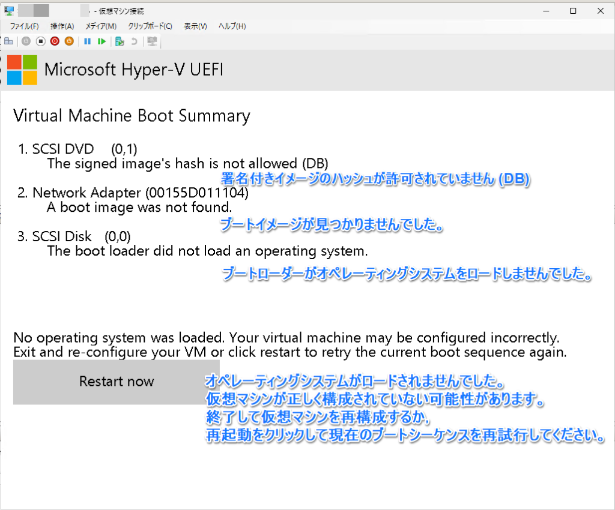This screenshot has width=615, height=510.
Task: Click the VM connection window title icon
Action: (8, 11)
